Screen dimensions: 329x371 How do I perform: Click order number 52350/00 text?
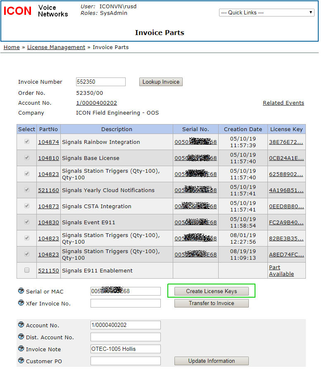pos(89,93)
